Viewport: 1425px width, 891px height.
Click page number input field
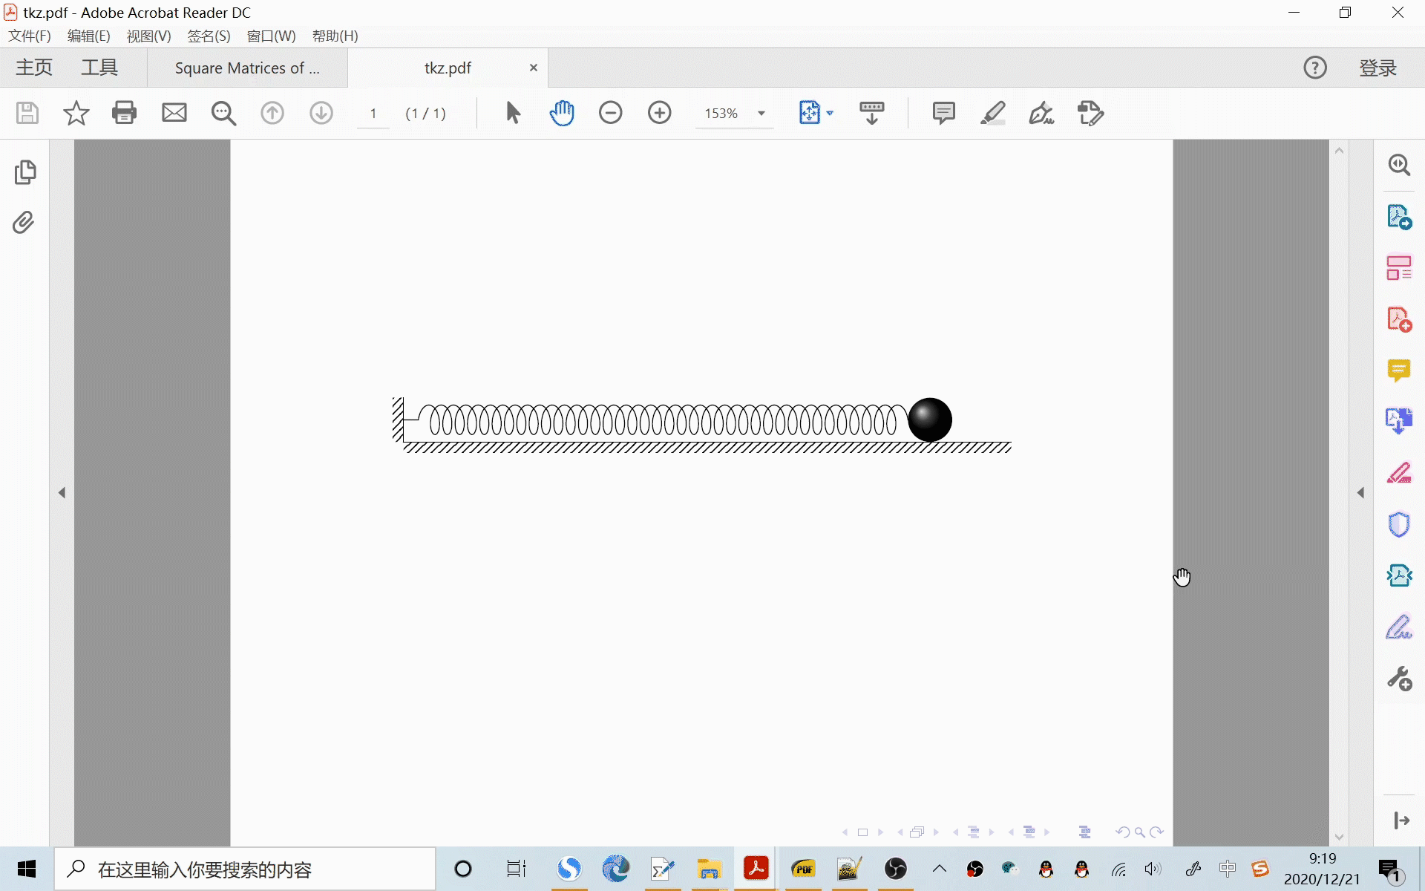pos(373,113)
